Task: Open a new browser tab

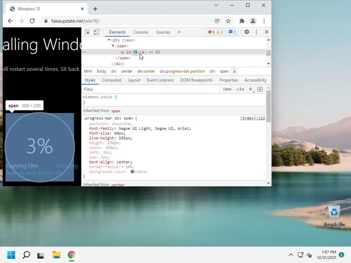Action: coord(95,9)
